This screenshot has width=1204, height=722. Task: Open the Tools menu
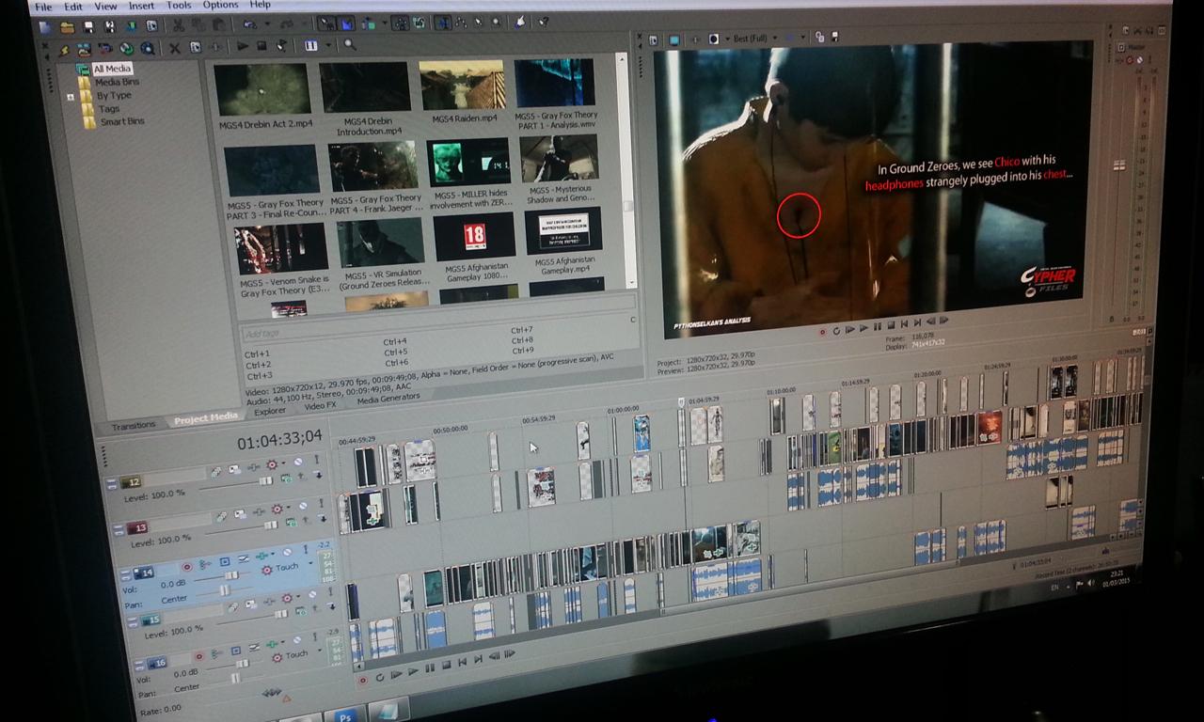click(179, 5)
